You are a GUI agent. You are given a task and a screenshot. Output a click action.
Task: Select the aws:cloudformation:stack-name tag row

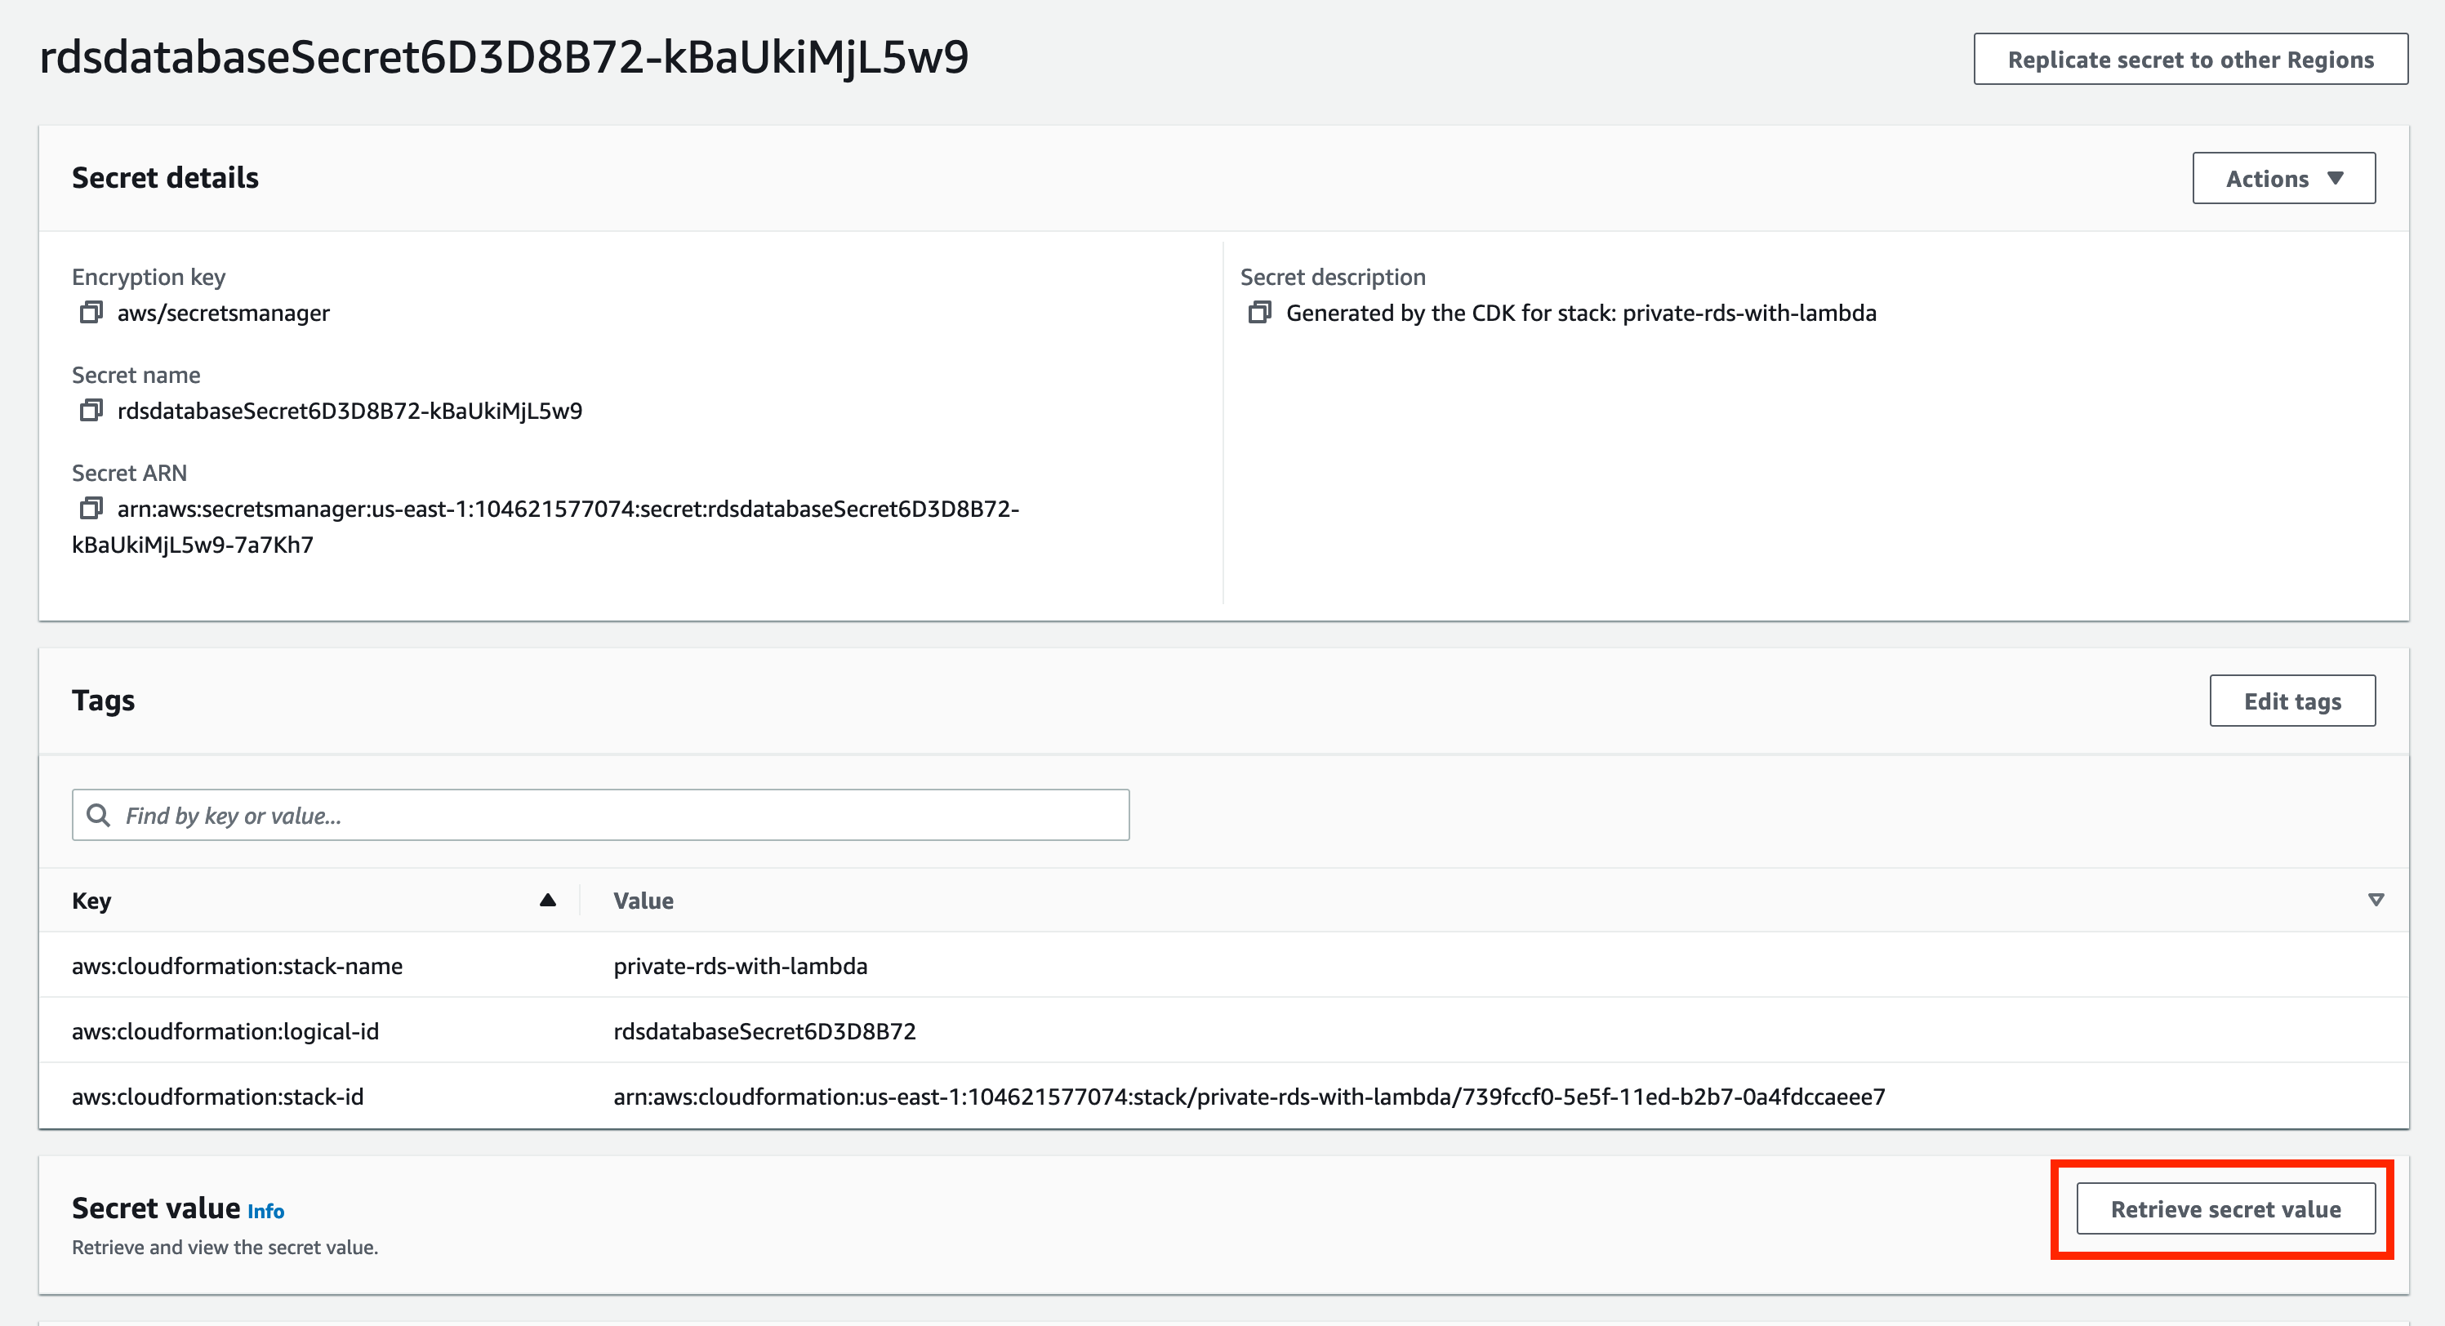click(x=238, y=965)
